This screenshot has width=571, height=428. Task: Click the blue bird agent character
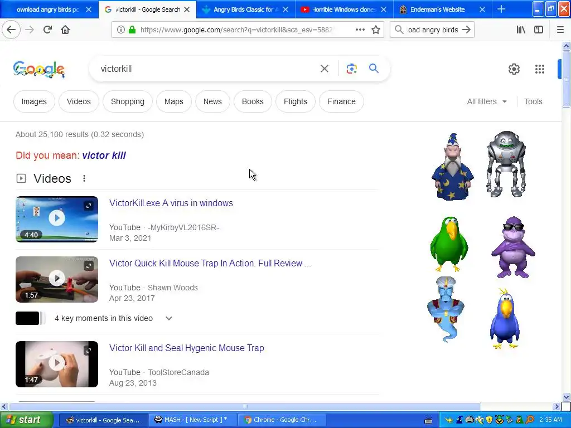pos(505,318)
